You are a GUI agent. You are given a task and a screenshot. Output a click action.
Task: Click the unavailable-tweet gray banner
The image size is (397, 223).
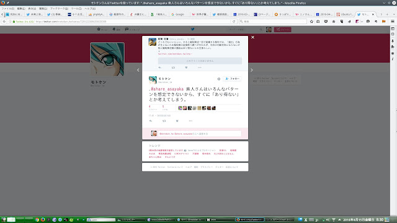pos(200,61)
